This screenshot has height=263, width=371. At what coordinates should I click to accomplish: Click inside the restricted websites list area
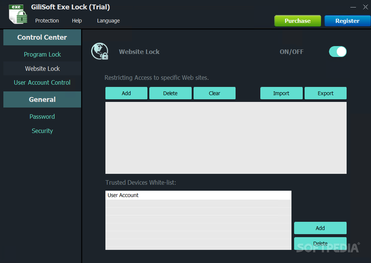(x=226, y=138)
